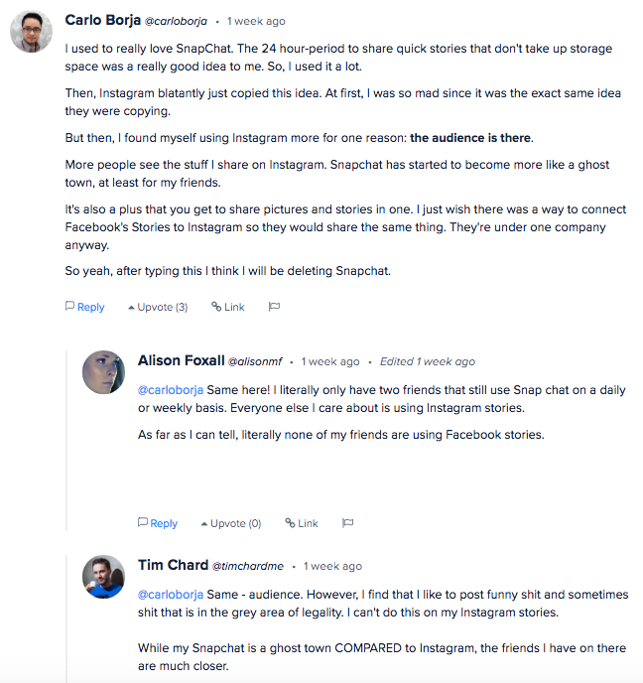
Task: Open the @timchardme handle link
Action: pos(247,566)
